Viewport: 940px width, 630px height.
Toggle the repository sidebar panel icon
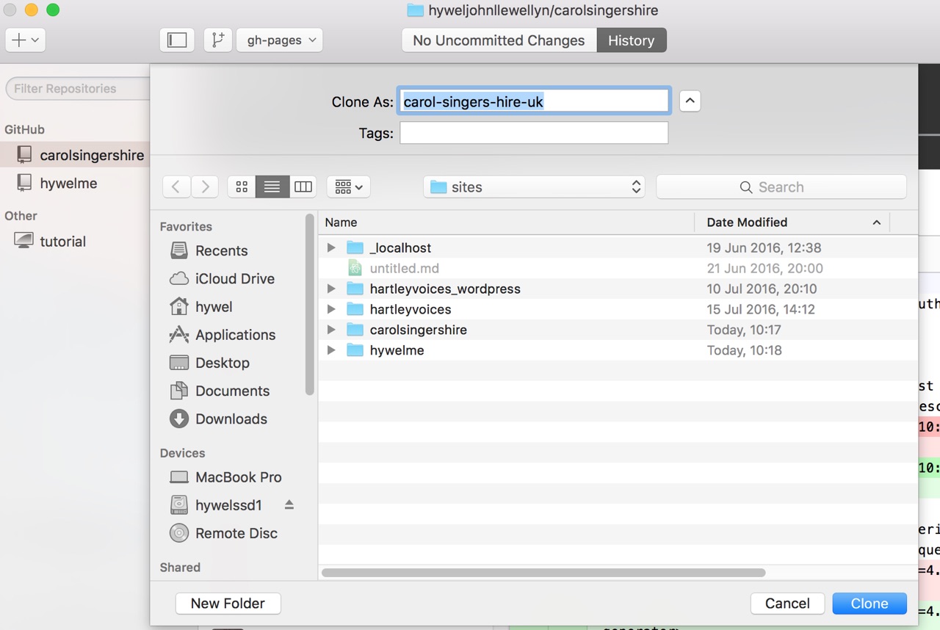177,40
